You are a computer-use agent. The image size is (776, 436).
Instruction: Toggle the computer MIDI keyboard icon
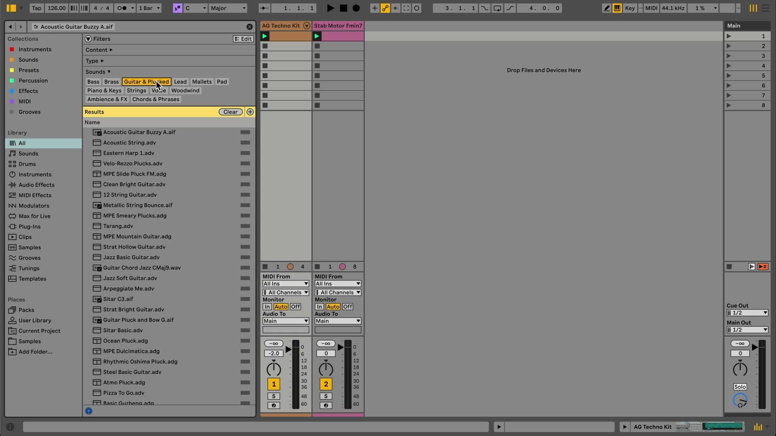pos(617,8)
